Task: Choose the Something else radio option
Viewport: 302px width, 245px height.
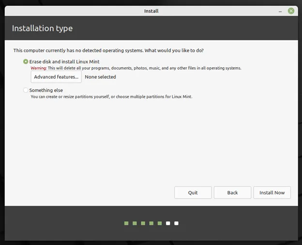Action: click(26, 90)
